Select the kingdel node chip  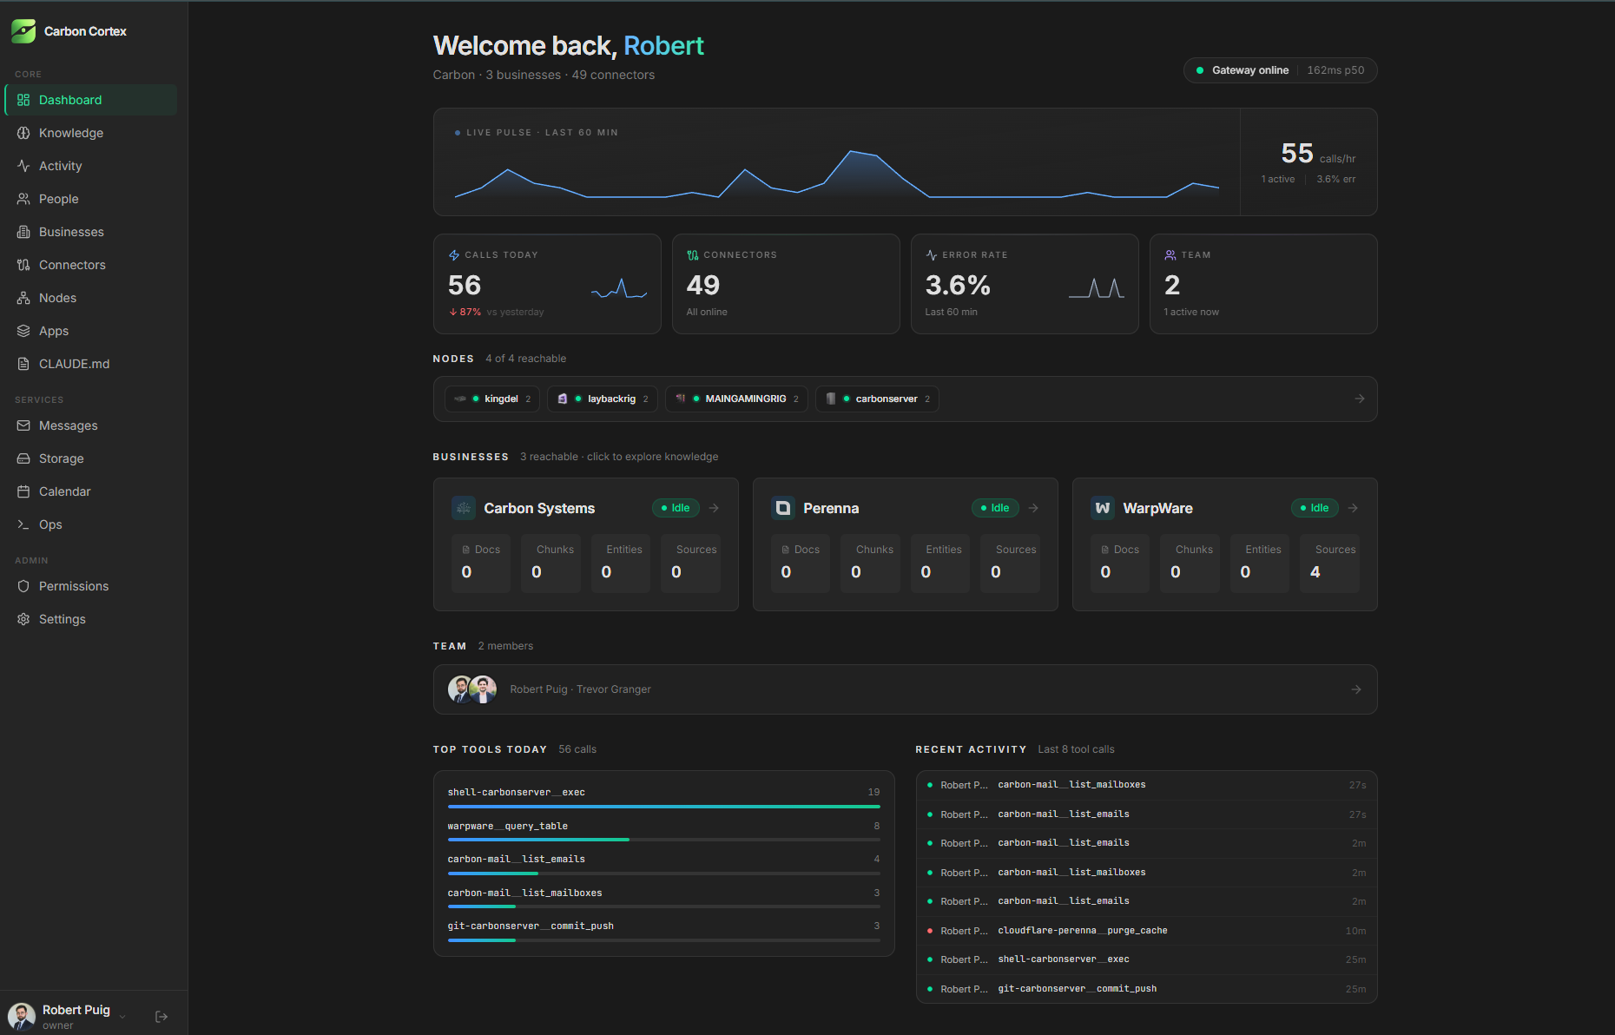point(492,399)
